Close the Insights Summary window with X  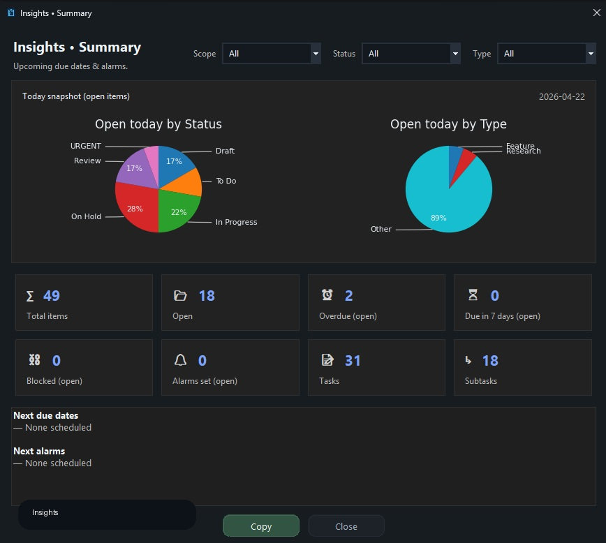[x=596, y=13]
